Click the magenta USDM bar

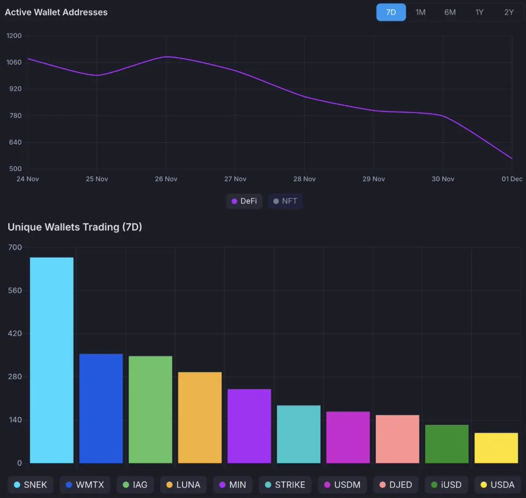[x=348, y=437]
